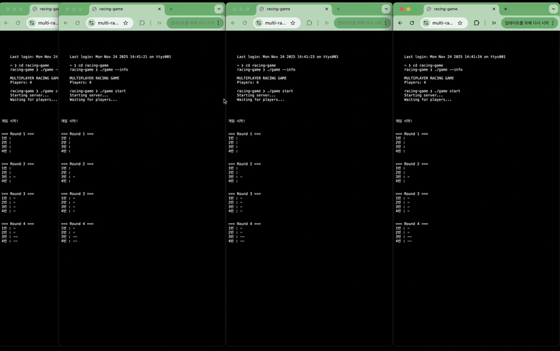Click 'Waiting for players...' in third window terminal

pyautogui.click(x=260, y=100)
